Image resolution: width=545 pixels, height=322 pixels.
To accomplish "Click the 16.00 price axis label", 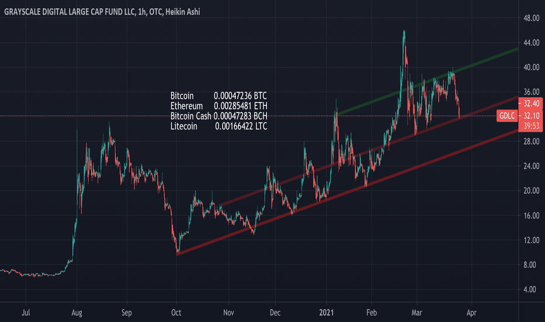I will click(x=531, y=215).
